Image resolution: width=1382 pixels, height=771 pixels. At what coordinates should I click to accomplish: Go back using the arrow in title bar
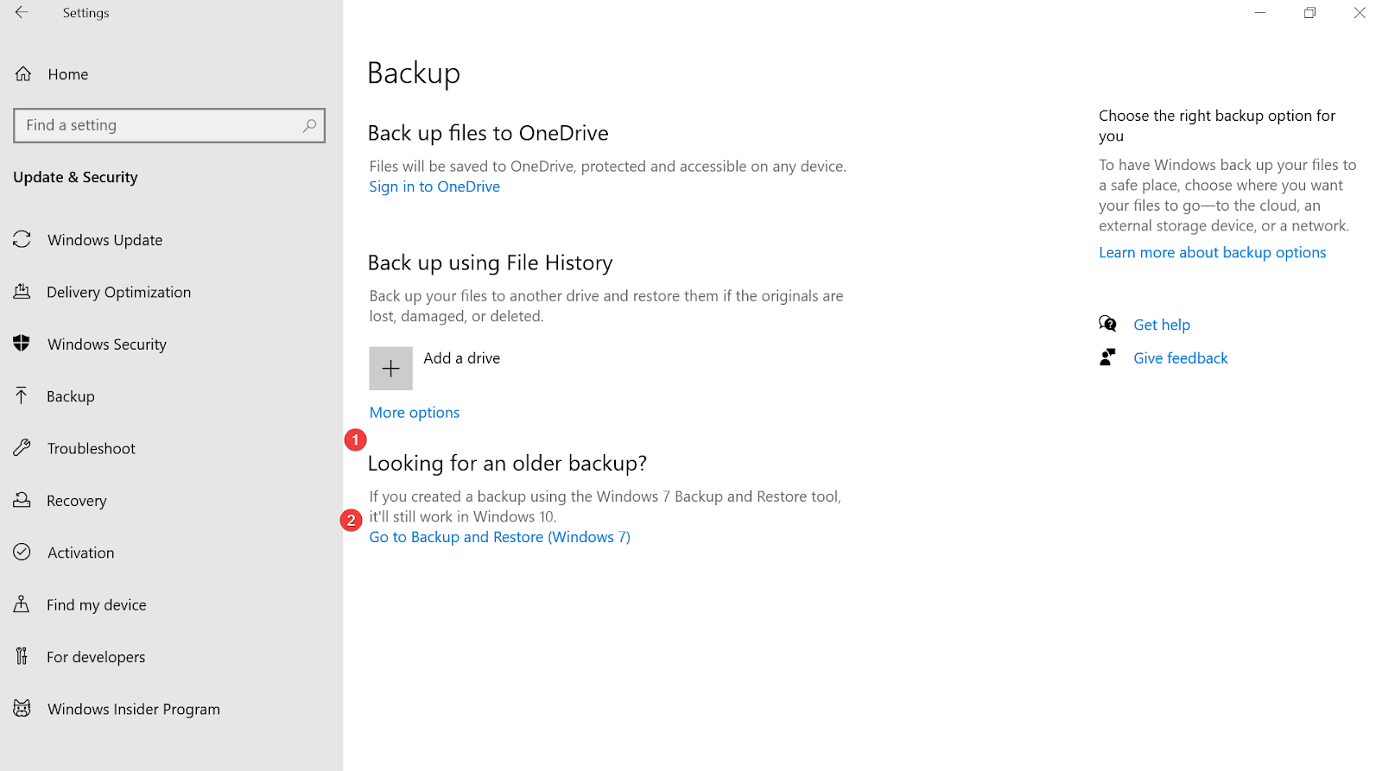point(22,13)
